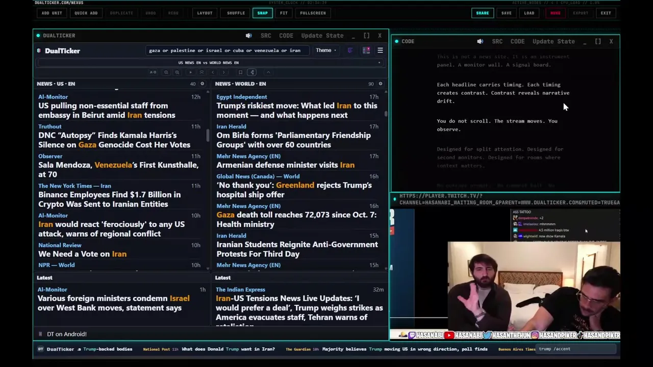Image resolution: width=653 pixels, height=367 pixels.
Task: Open the We Need a Vote on Iran headline
Action: tap(82, 254)
